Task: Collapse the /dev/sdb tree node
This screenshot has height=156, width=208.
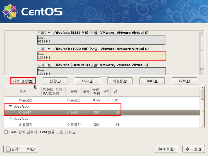Action: tap(11, 107)
